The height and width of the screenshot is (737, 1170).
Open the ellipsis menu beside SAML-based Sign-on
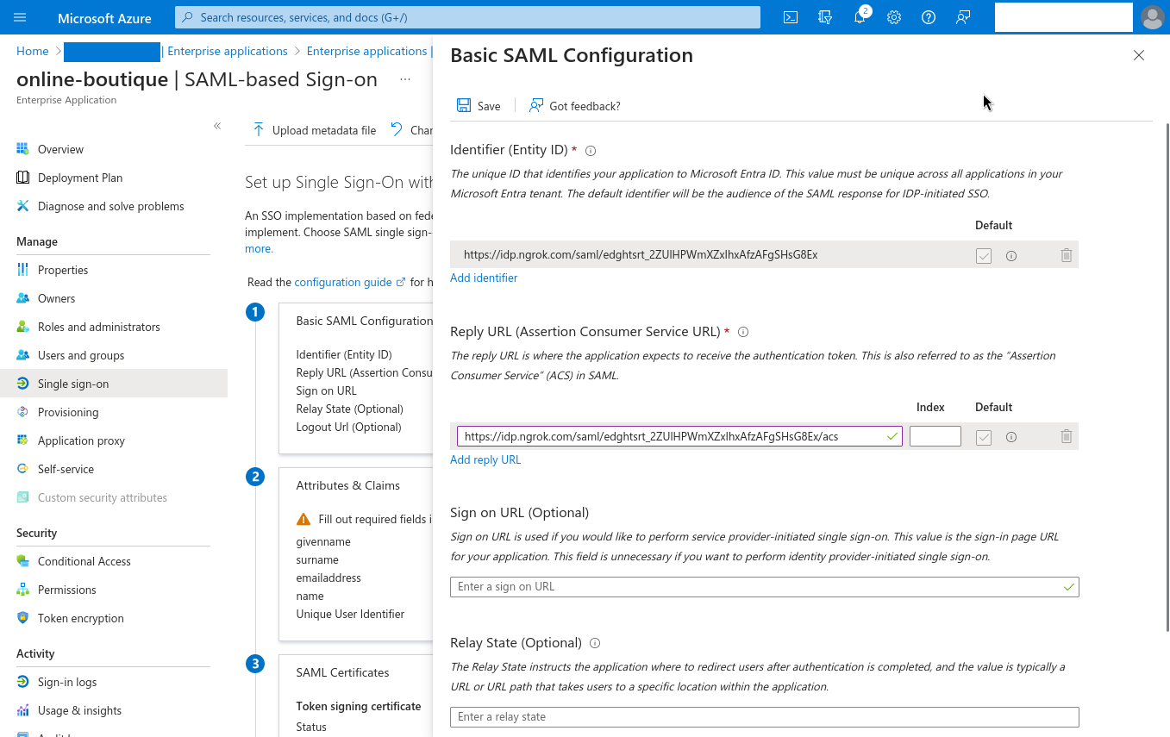404,79
